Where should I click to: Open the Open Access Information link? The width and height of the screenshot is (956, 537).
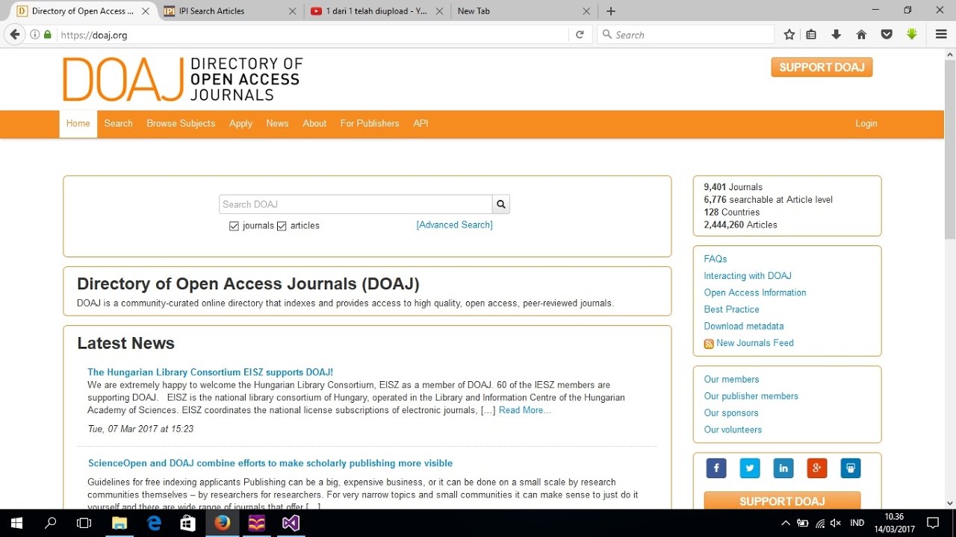click(x=755, y=292)
